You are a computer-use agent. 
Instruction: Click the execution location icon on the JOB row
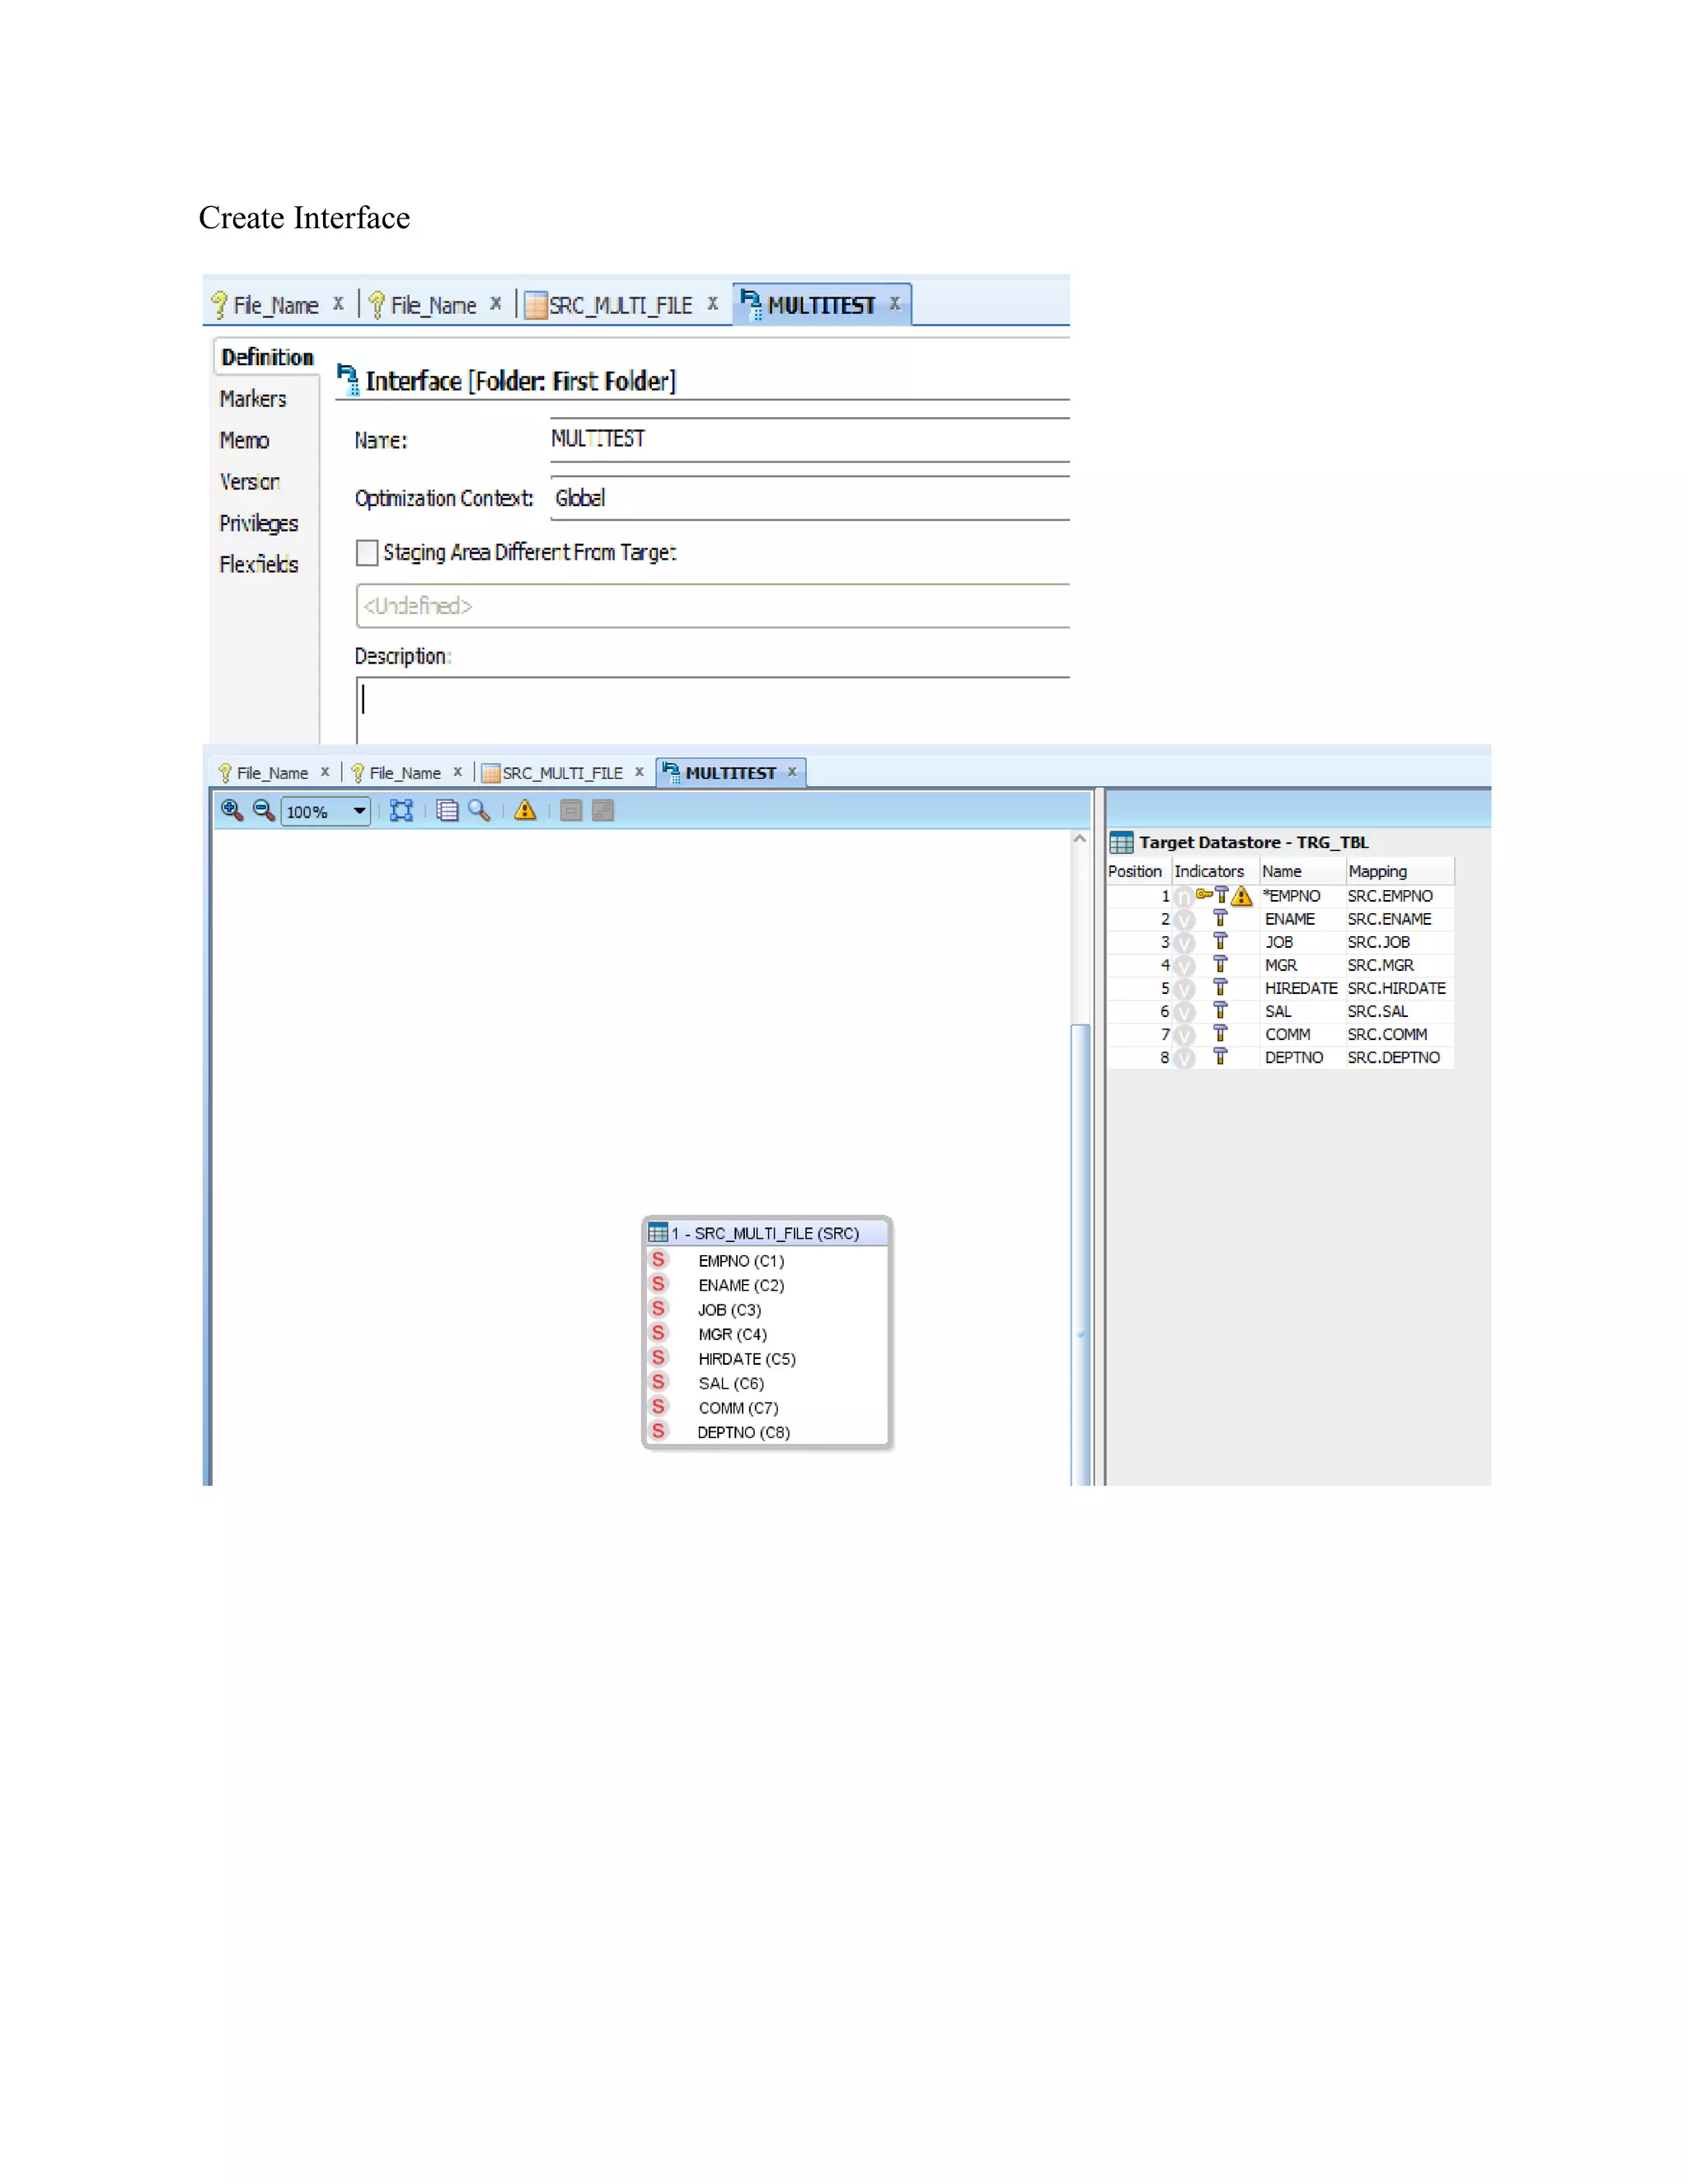click(x=1220, y=941)
